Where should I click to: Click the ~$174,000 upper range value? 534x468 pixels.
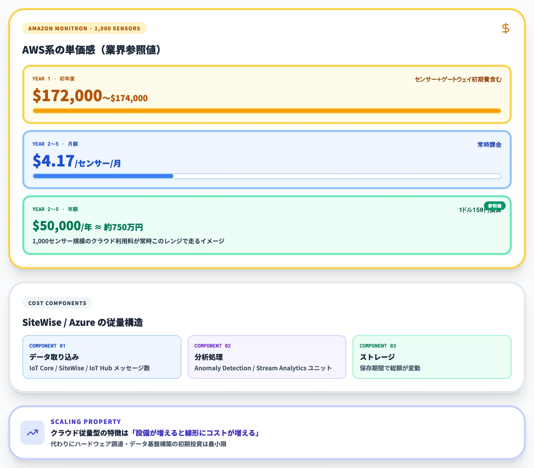pos(125,98)
